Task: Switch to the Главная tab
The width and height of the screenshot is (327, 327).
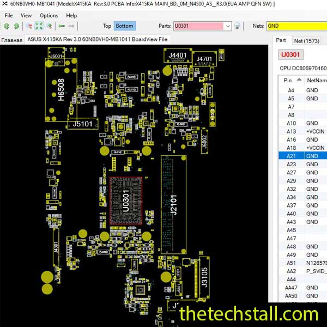Action: pos(11,40)
